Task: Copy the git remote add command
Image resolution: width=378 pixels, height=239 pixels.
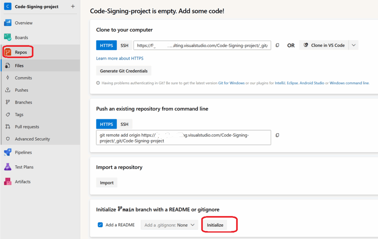Action: click(278, 135)
